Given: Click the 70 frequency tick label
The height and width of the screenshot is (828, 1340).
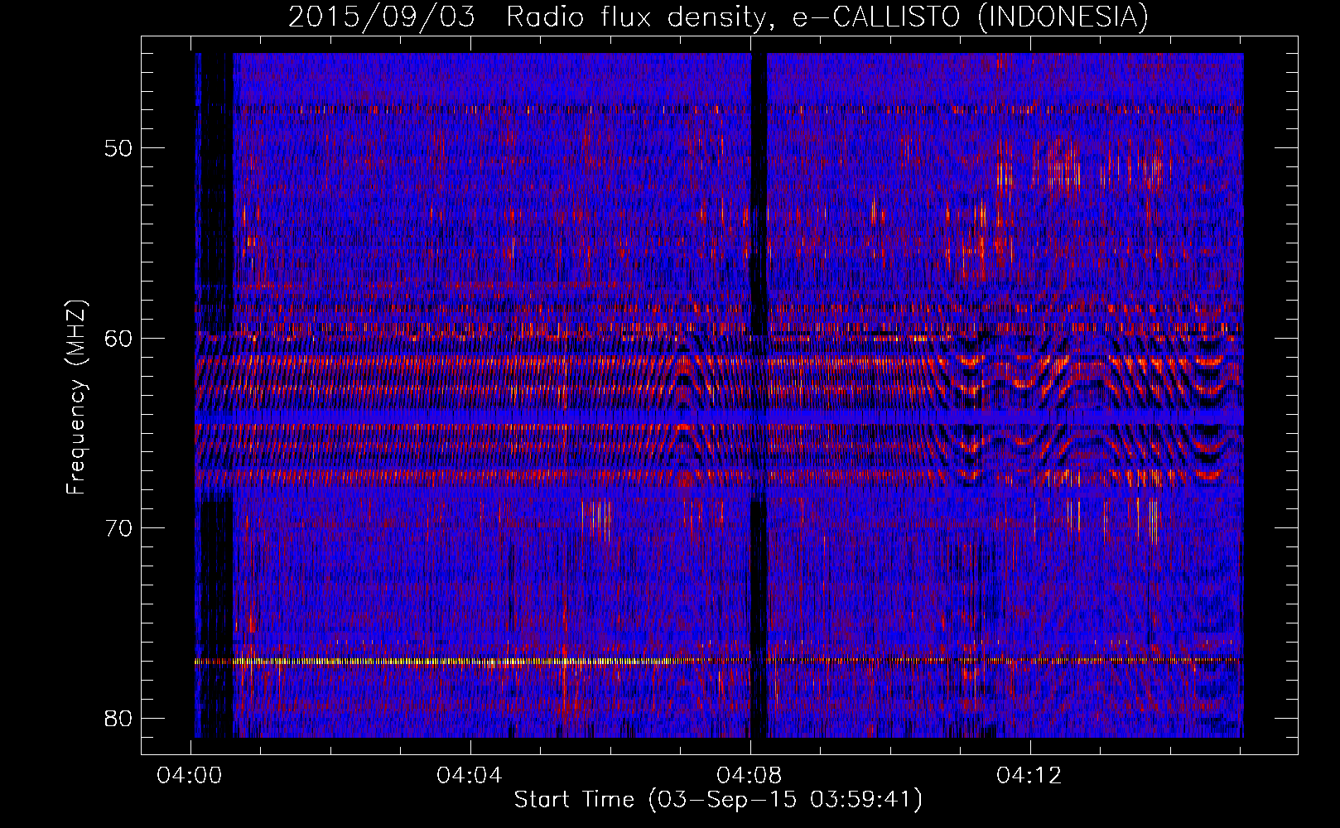Looking at the screenshot, I should pyautogui.click(x=119, y=527).
